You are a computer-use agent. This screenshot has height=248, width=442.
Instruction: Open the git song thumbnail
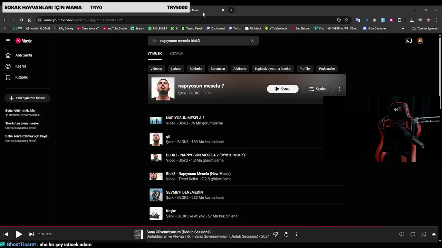(156, 139)
